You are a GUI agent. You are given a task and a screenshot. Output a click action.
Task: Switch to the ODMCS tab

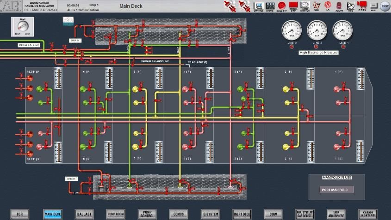179,214
